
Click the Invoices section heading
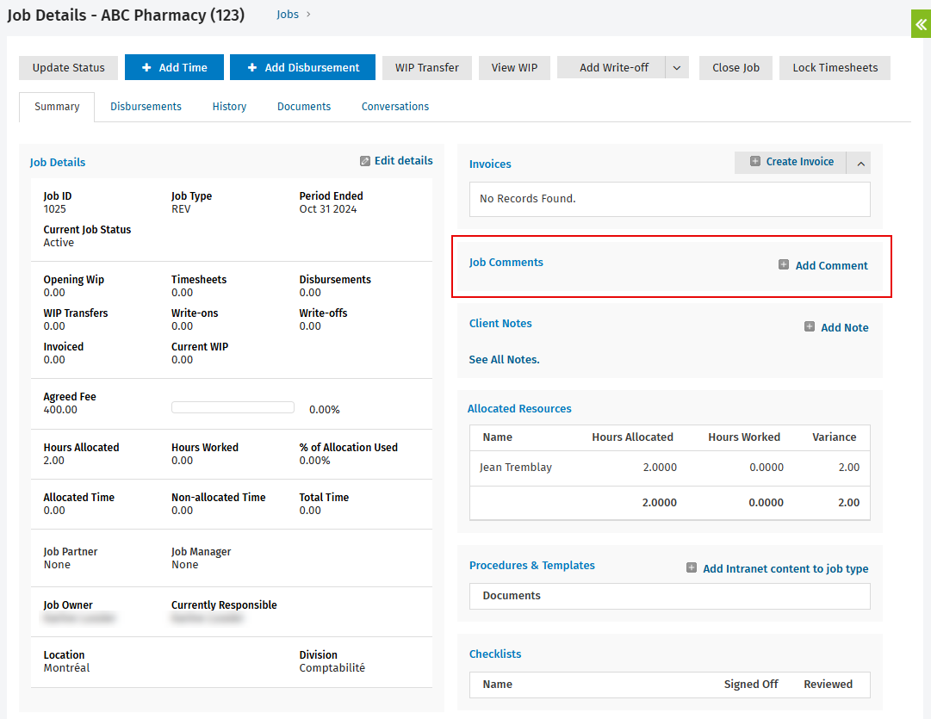tap(490, 164)
